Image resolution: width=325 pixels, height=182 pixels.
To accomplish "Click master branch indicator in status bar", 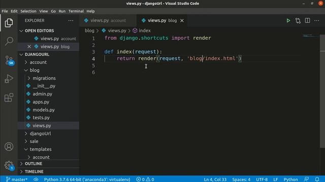I will [17, 179].
